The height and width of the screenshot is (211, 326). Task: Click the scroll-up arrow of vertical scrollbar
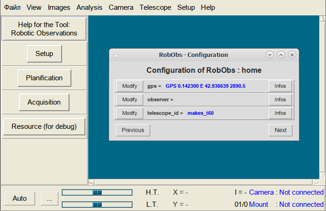(x=322, y=19)
